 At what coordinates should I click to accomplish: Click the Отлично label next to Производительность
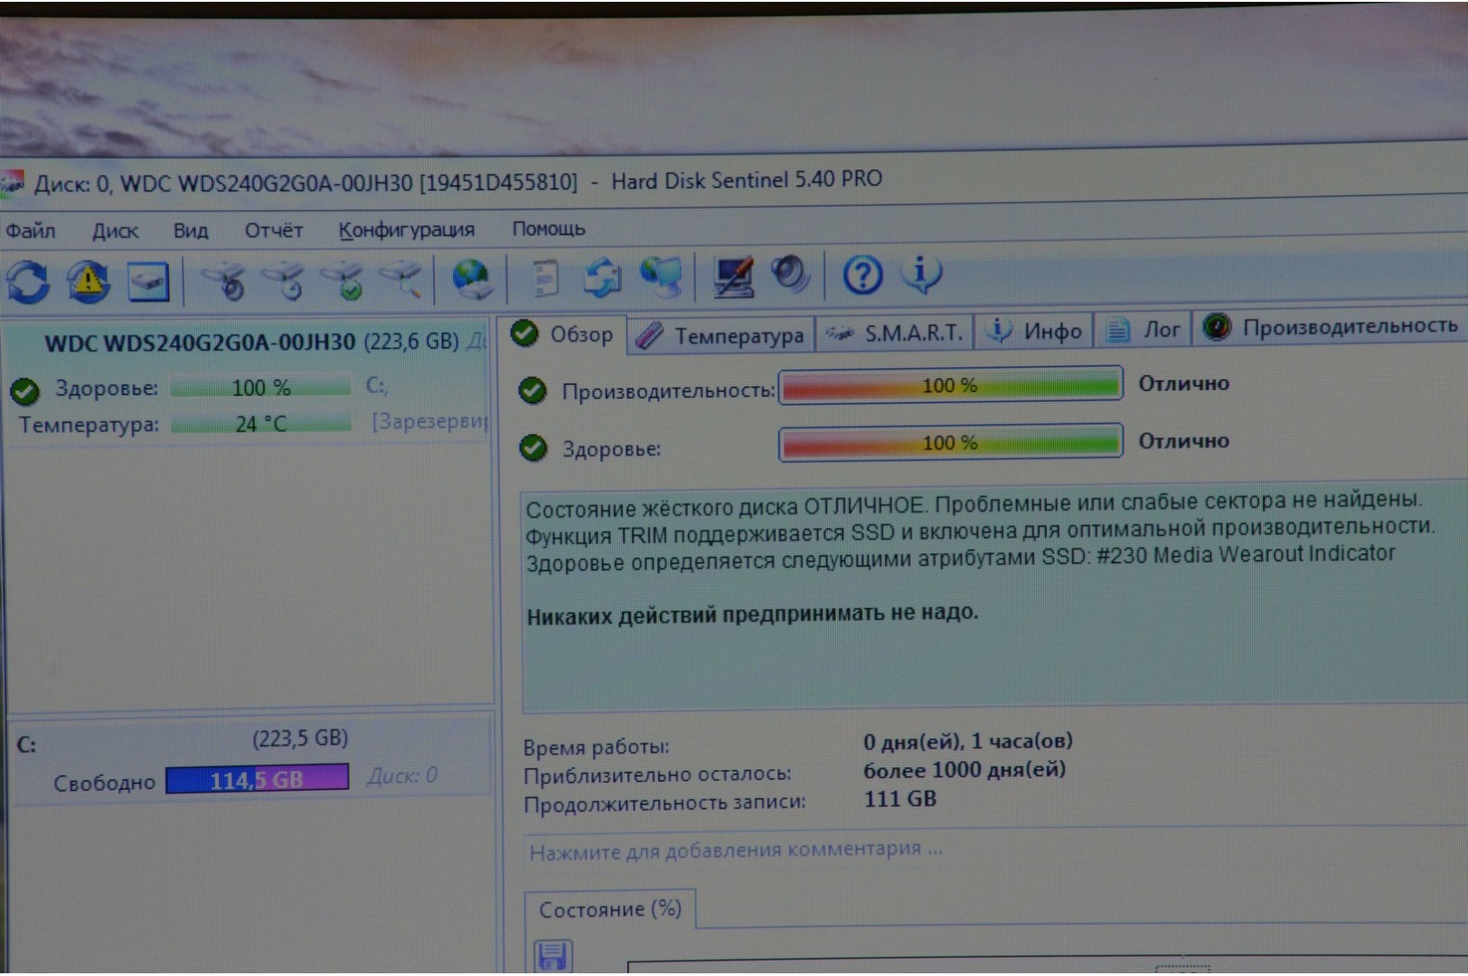(x=1183, y=383)
